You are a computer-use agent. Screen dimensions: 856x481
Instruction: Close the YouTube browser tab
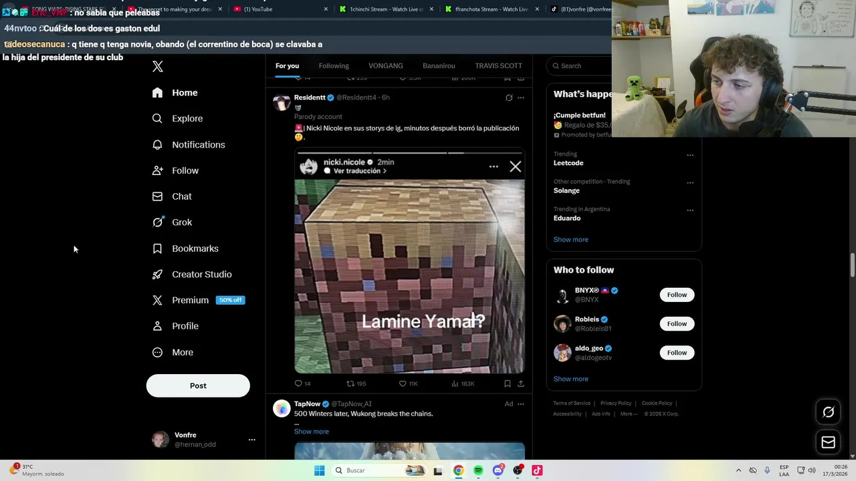coord(326,9)
